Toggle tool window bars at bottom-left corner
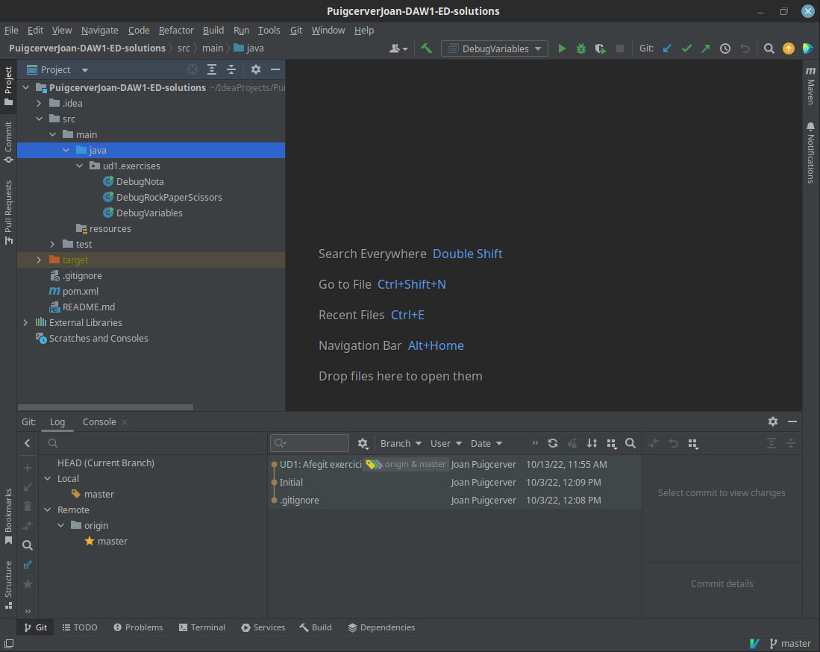 click(x=9, y=644)
